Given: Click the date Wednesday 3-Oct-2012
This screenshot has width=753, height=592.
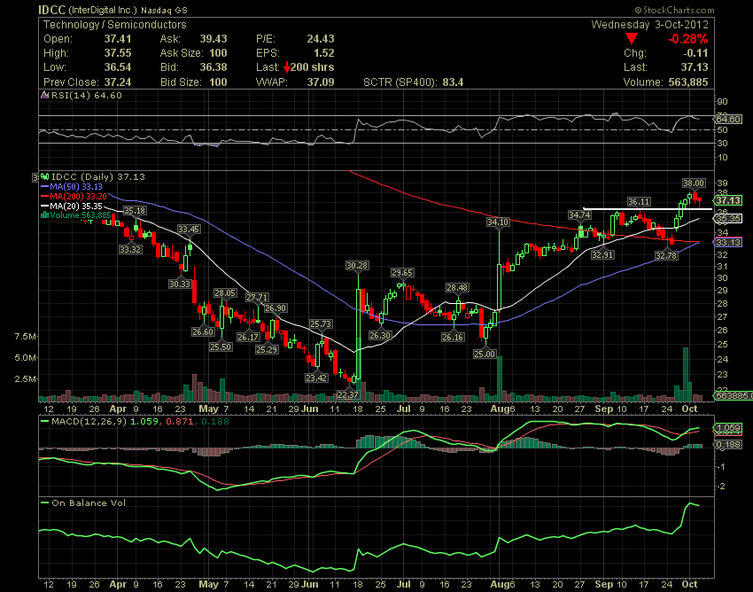Looking at the screenshot, I should (649, 25).
